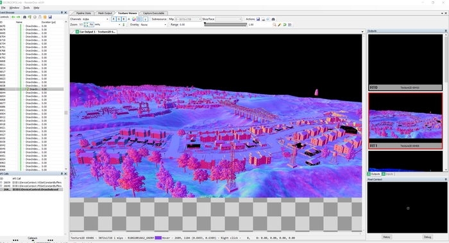Toggle the B blue channel button
449x243 pixels.
[124, 19]
